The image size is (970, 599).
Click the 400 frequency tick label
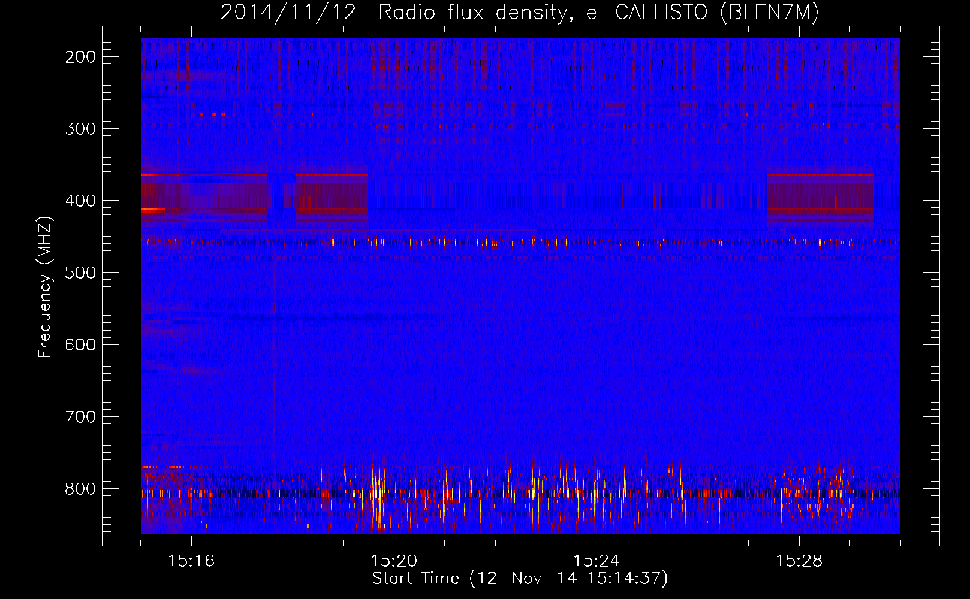pyautogui.click(x=80, y=201)
